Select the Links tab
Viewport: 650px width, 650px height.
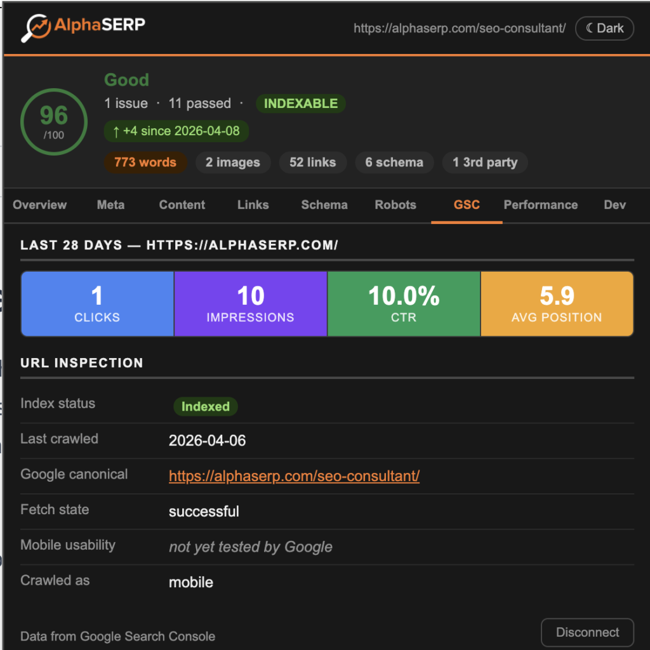pos(253,205)
